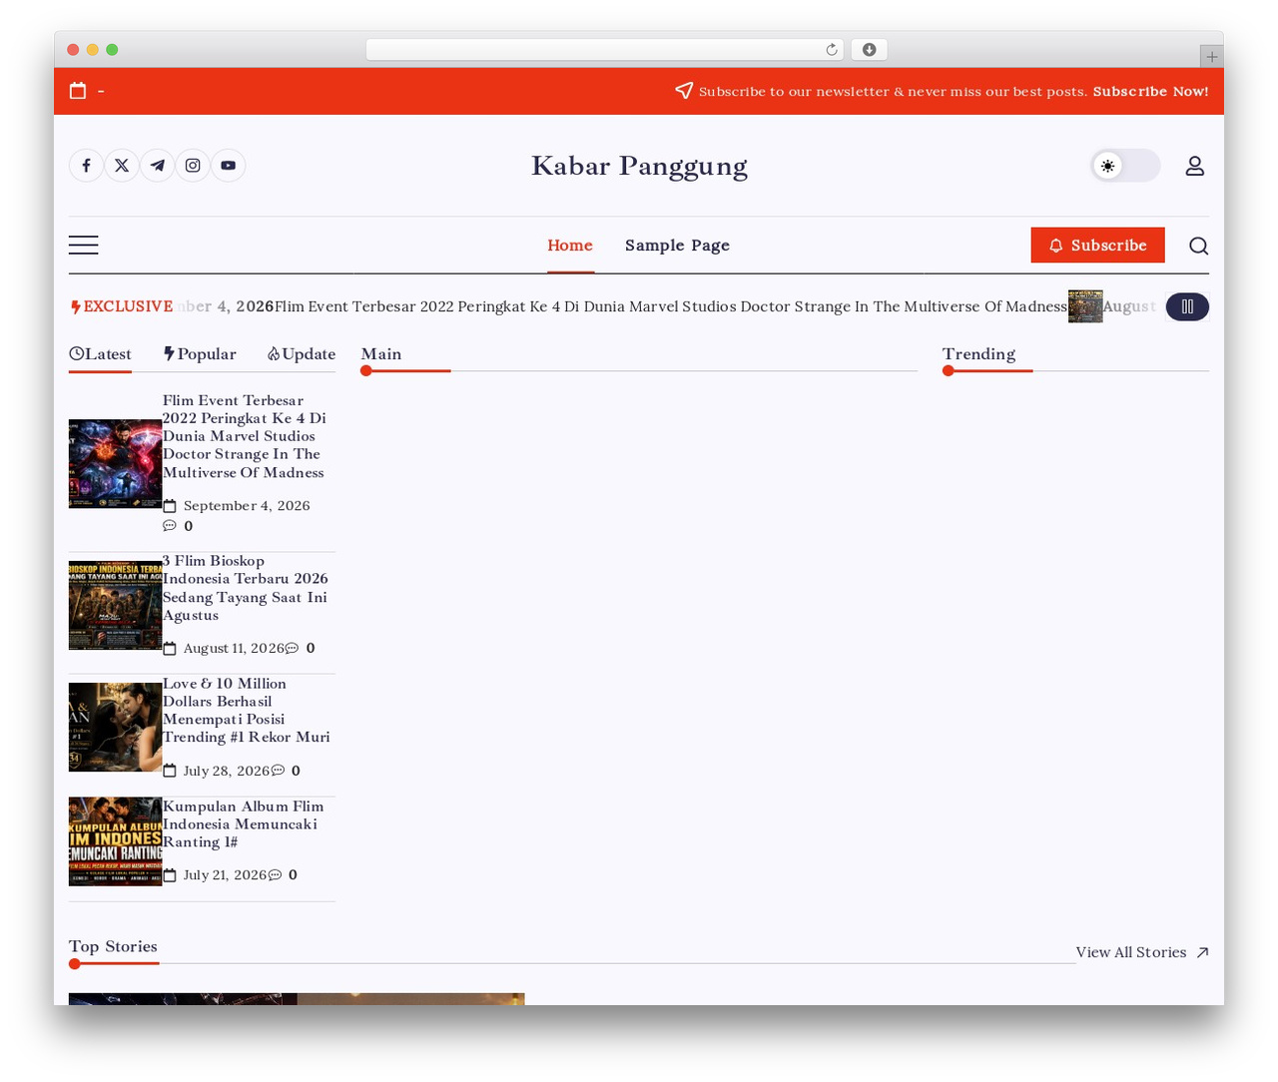Toggle the light/dark mode switch
Screen dimensions: 1278x1082
coord(1125,166)
